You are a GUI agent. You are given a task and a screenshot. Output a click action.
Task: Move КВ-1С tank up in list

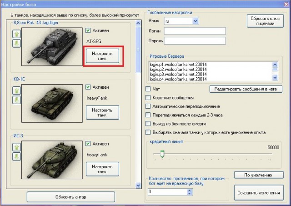click(16, 90)
